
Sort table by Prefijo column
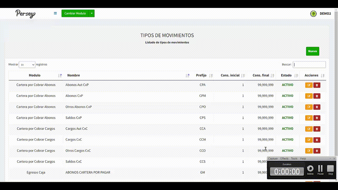tap(201, 75)
